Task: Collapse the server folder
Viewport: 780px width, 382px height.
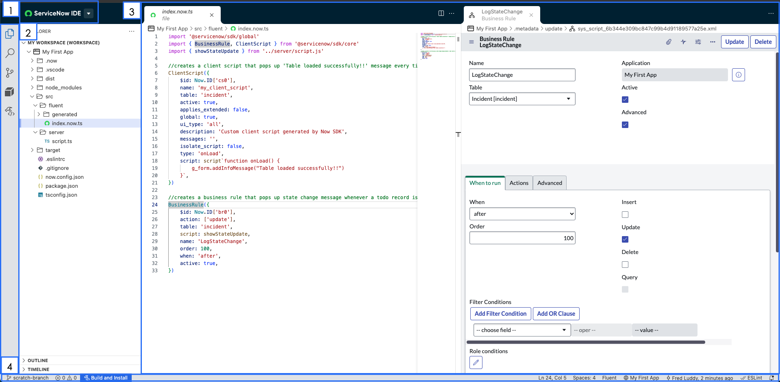Action: point(35,132)
